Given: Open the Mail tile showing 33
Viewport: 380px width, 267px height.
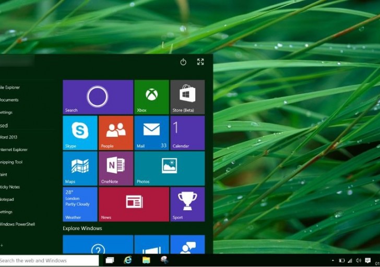Looking at the screenshot, I should point(151,133).
